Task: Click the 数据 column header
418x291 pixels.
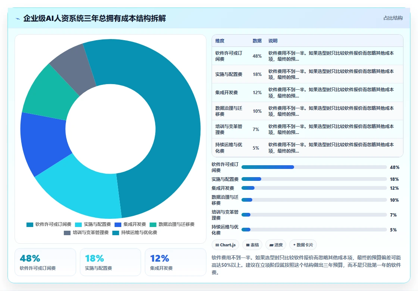Action: [x=257, y=41]
